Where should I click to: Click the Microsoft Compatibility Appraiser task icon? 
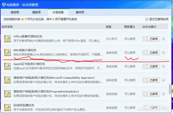(8, 80)
